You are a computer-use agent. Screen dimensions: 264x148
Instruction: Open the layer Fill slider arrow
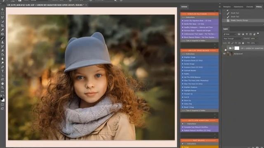pyautogui.click(x=257, y=43)
